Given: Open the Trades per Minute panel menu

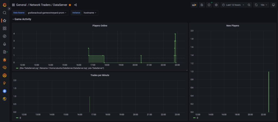Looking at the screenshot, I should coord(100,75).
